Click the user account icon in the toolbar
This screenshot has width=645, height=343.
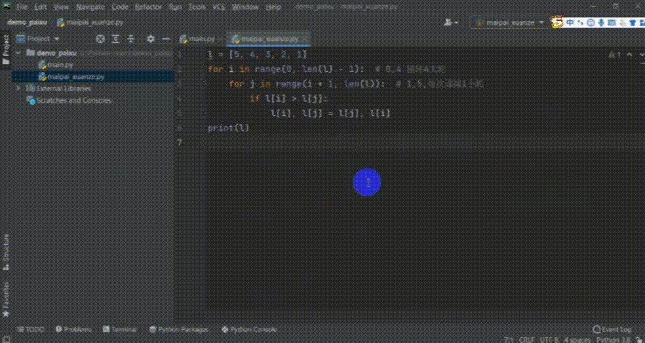(x=450, y=23)
